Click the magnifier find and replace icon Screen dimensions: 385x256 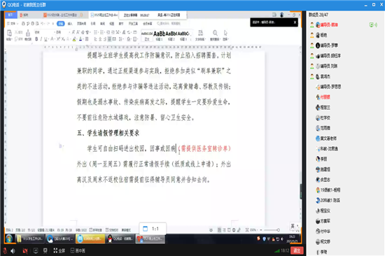215,33
